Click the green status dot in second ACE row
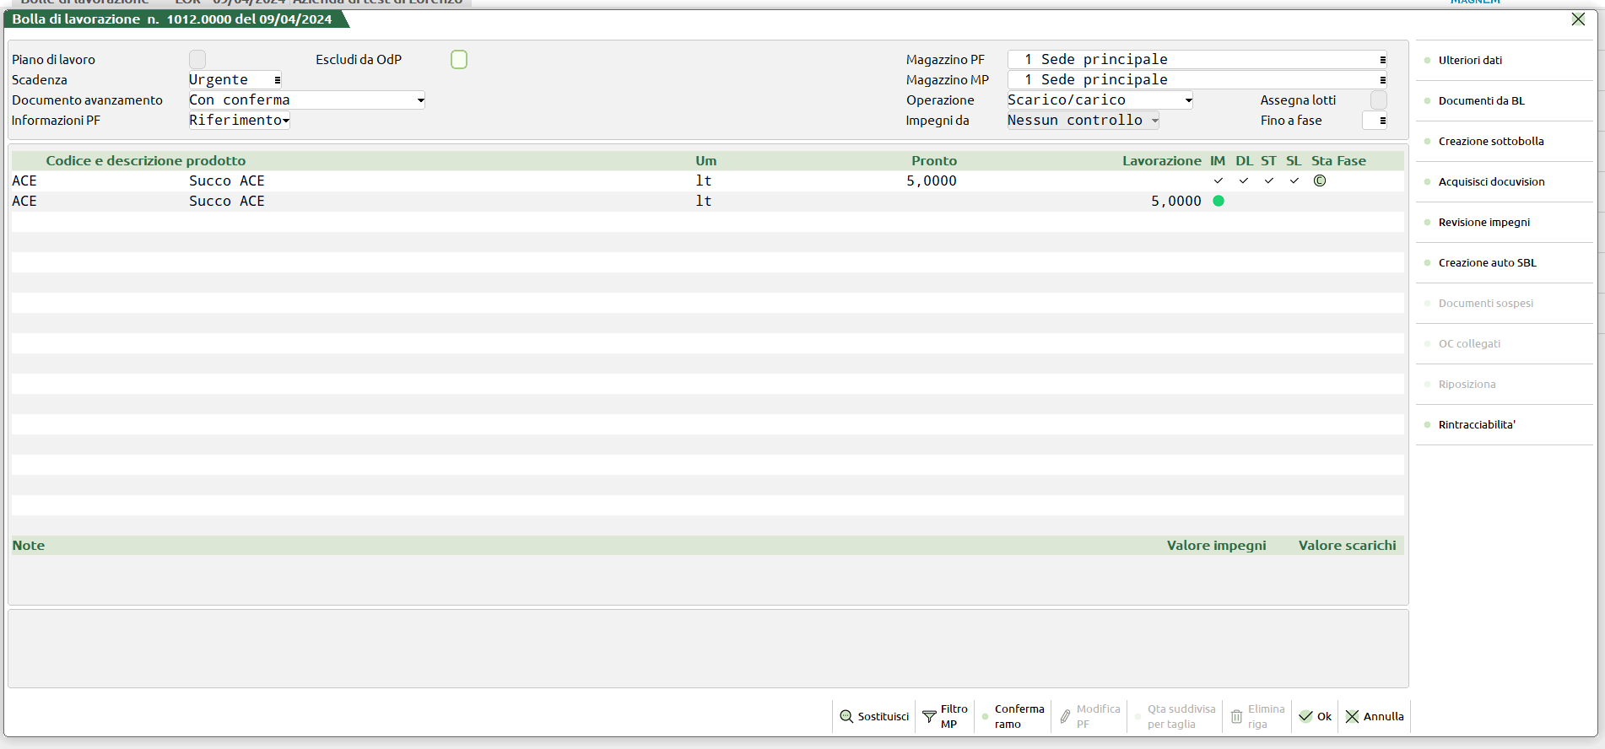This screenshot has width=1605, height=749. [x=1219, y=201]
